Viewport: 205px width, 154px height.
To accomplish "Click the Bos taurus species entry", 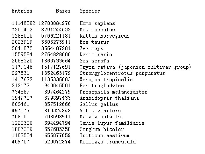I will (x=94, y=42).
